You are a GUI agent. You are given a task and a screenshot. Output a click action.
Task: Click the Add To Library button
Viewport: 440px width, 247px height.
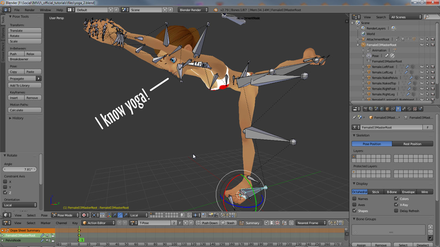[25, 85]
